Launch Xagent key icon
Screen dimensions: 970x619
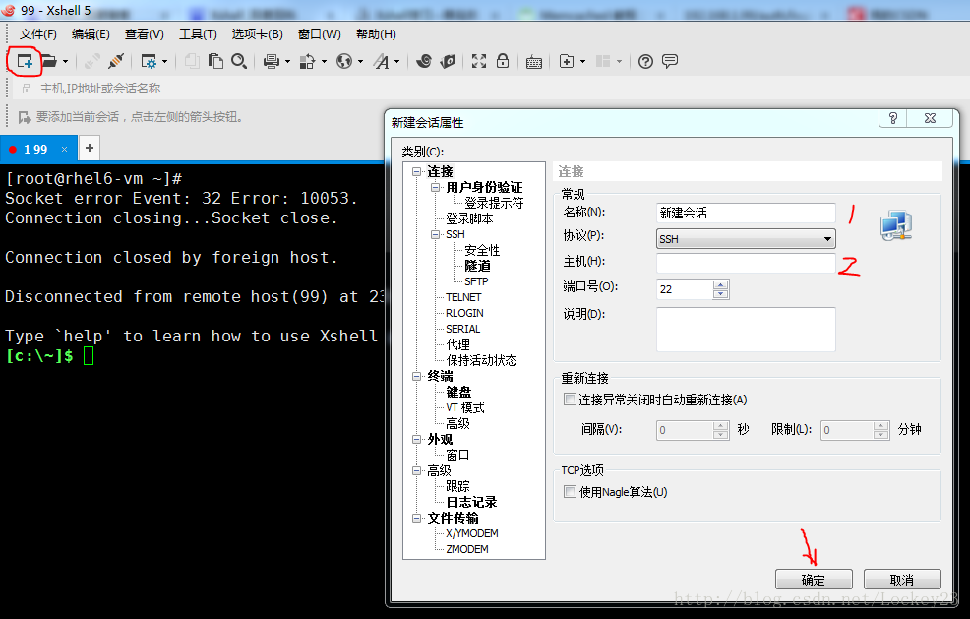point(448,61)
